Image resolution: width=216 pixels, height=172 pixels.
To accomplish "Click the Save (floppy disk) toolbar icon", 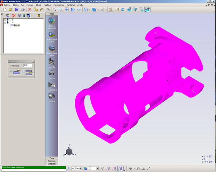I will coord(17,10).
